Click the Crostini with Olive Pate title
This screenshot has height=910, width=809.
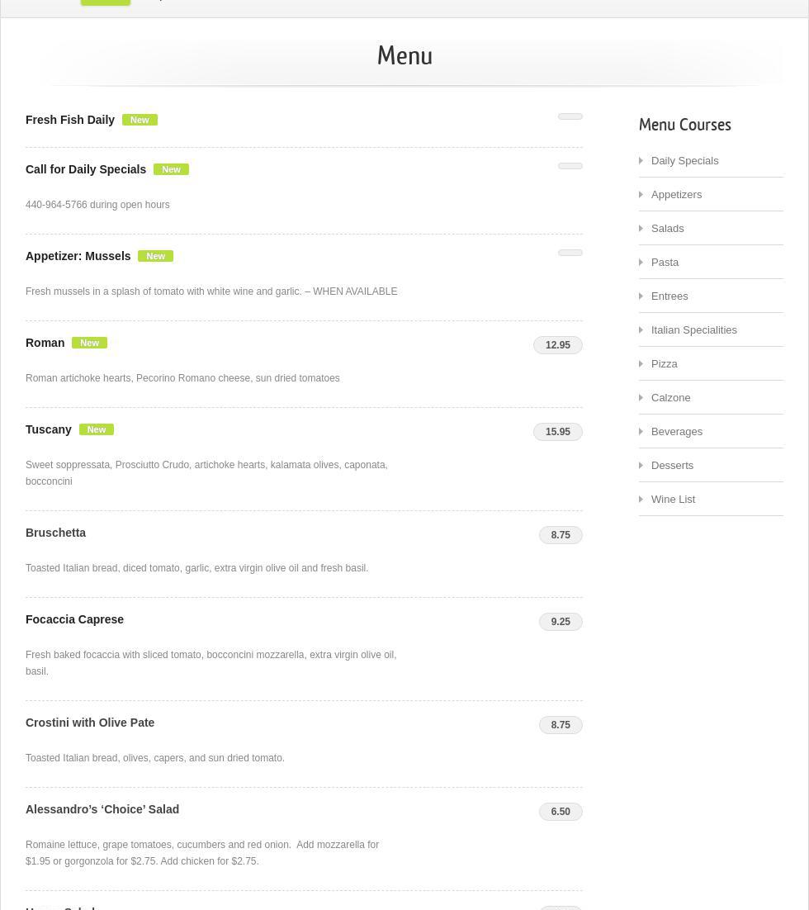pyautogui.click(x=90, y=723)
